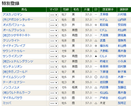Image resolution: width=131 pixels, height=106 pixels.
Task: Open テーオーエナジー horse page
Action: (x=14, y=82)
